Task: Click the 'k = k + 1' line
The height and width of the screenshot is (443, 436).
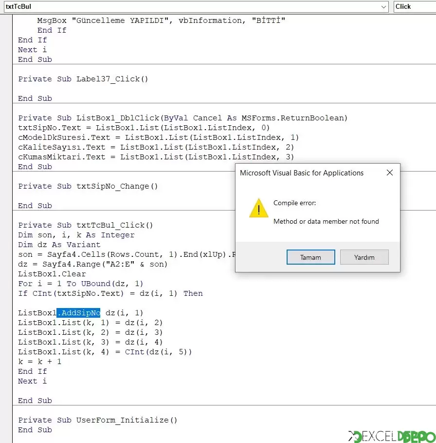Action: click(39, 362)
